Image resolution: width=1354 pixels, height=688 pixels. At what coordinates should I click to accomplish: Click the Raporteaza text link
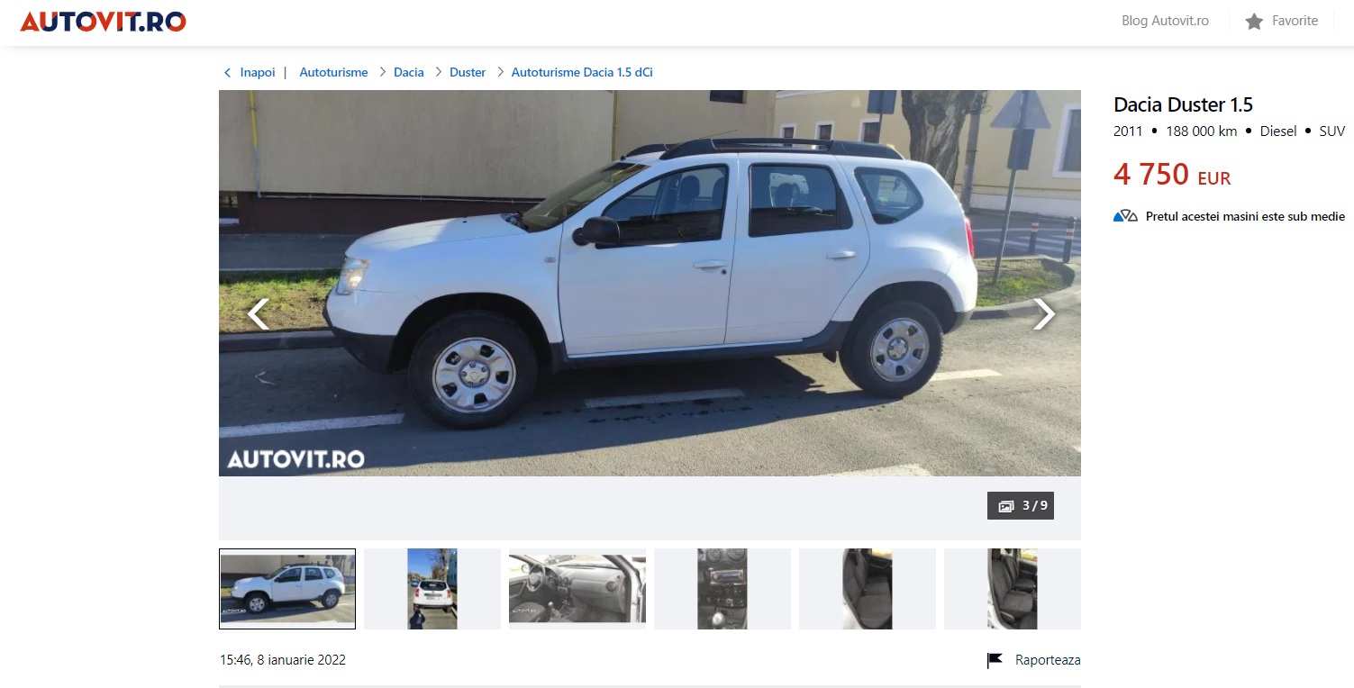click(x=1048, y=660)
